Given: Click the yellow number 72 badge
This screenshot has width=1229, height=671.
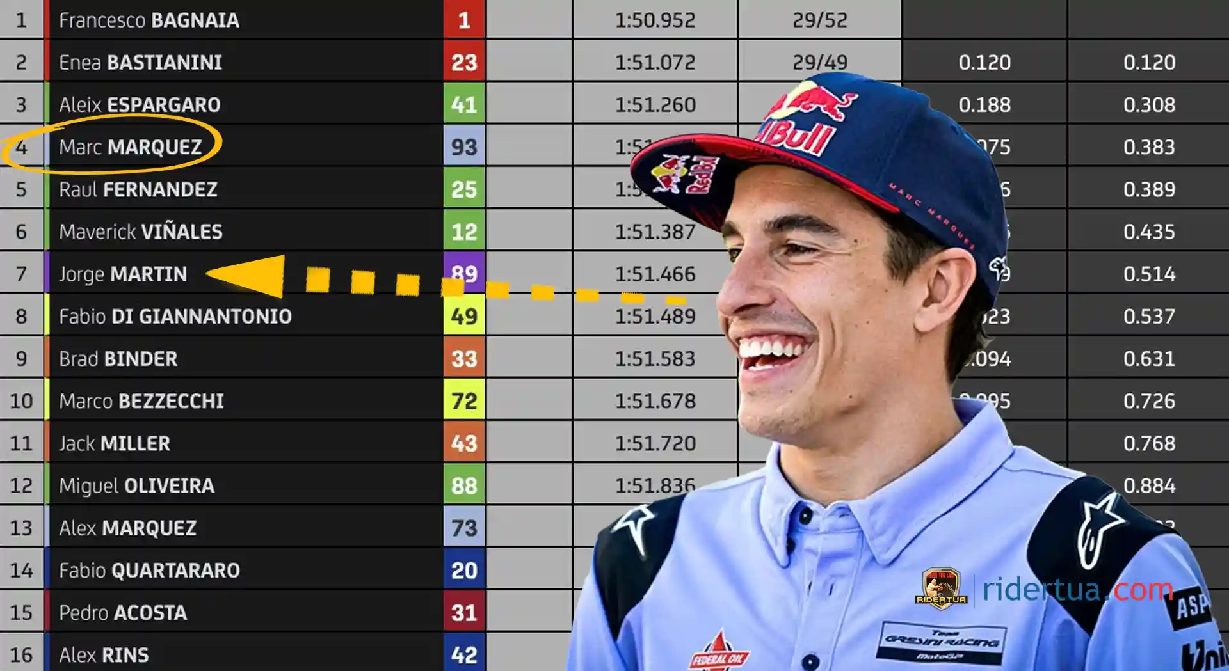Looking at the screenshot, I should [464, 400].
